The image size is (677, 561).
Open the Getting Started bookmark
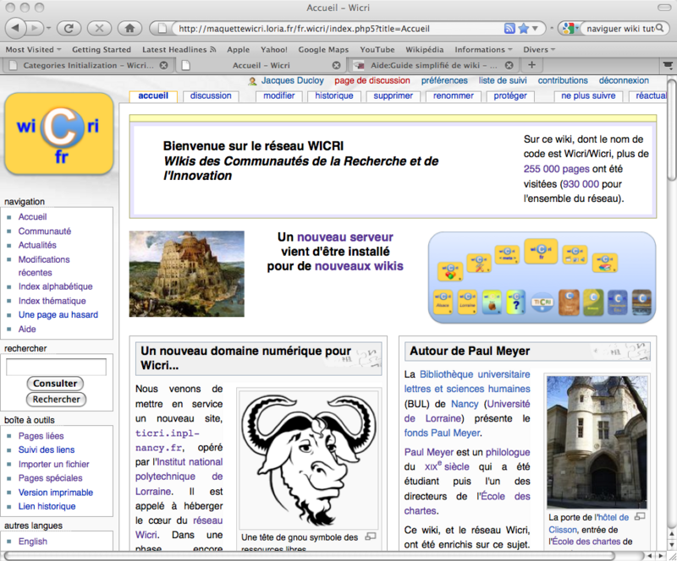[102, 50]
